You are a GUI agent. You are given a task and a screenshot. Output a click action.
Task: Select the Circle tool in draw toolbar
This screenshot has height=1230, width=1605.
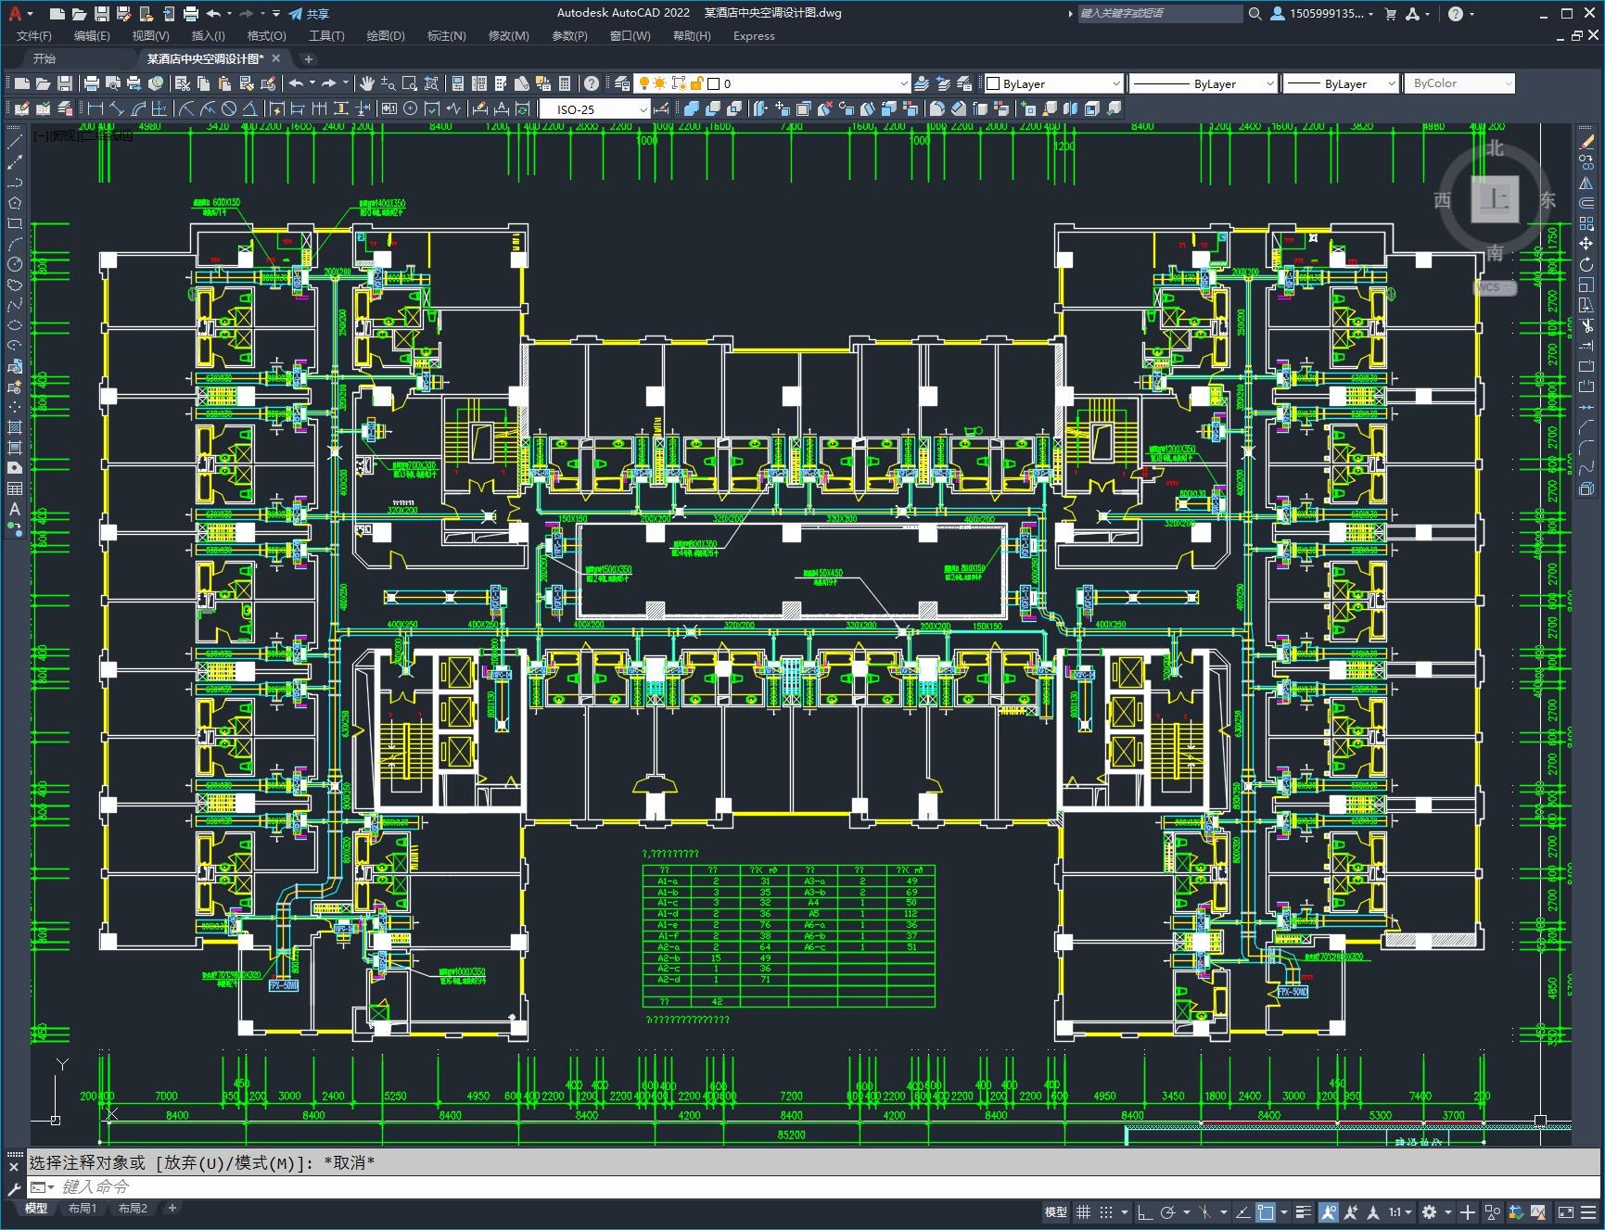pos(15,264)
